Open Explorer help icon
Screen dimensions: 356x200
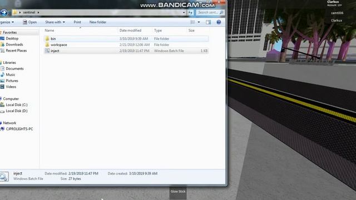(x=219, y=22)
